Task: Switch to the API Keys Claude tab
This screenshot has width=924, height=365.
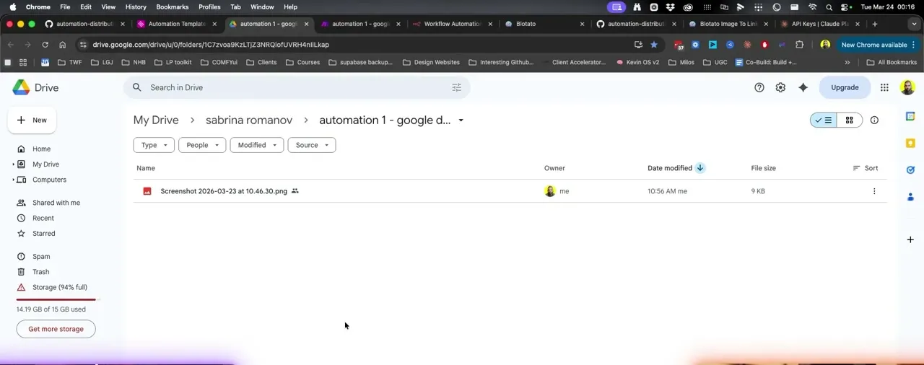Action: coord(820,24)
